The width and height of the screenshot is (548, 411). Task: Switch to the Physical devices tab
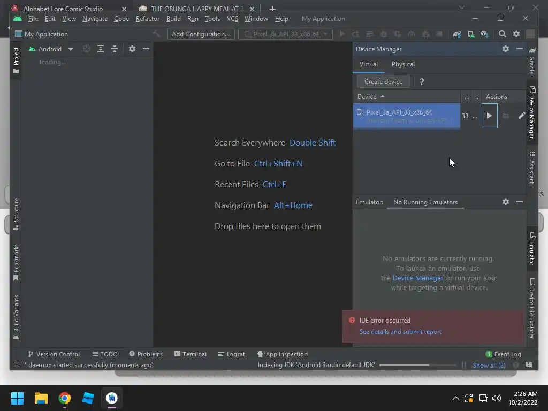403,64
